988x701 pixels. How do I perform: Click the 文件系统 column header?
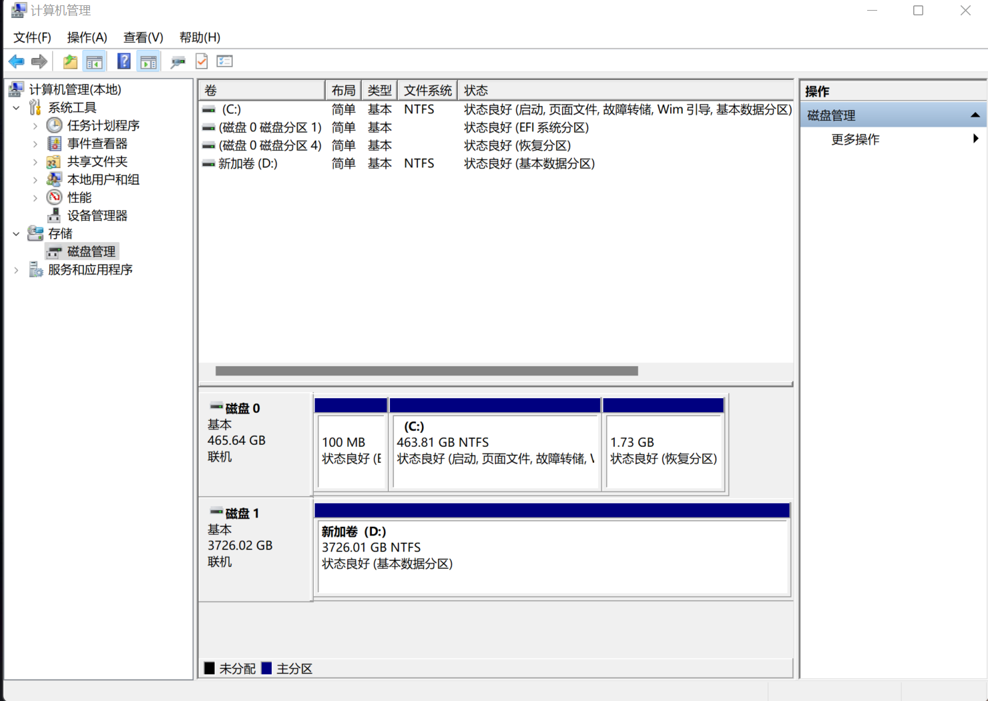point(427,91)
